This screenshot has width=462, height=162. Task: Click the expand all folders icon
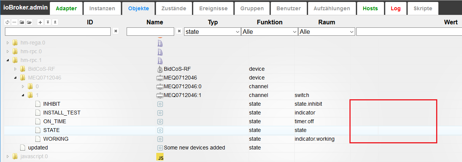coord(29,22)
